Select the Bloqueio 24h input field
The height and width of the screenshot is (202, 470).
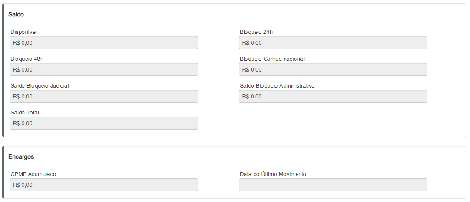click(333, 42)
